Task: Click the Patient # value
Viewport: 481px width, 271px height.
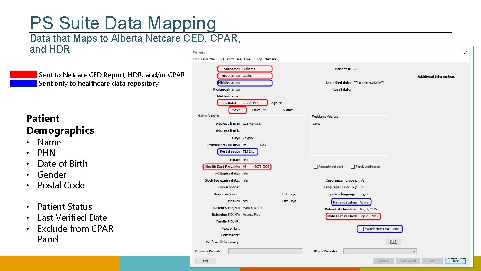Action: 356,69
